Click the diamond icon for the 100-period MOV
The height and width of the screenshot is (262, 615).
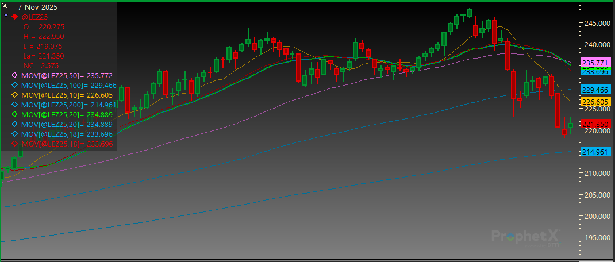click(x=15, y=85)
